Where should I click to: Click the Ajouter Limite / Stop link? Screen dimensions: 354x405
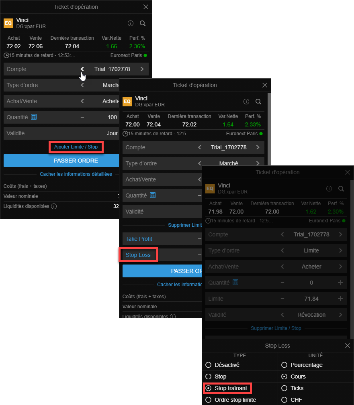tap(76, 147)
